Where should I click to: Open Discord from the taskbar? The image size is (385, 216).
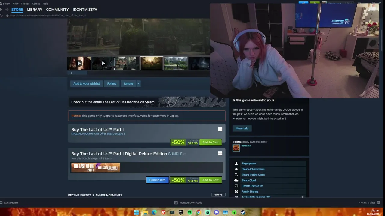[216, 212]
